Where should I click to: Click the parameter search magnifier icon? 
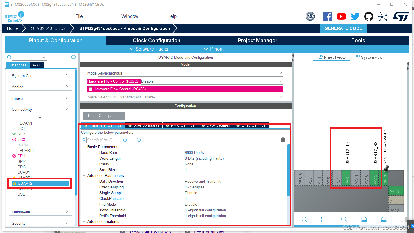[x=84, y=140]
